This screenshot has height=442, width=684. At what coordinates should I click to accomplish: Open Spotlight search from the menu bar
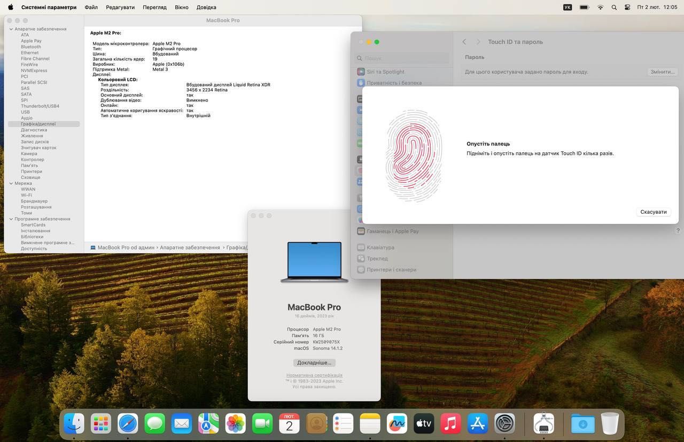(x=614, y=7)
